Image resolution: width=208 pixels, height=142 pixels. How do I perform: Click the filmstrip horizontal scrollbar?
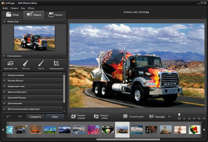pyautogui.click(x=128, y=139)
